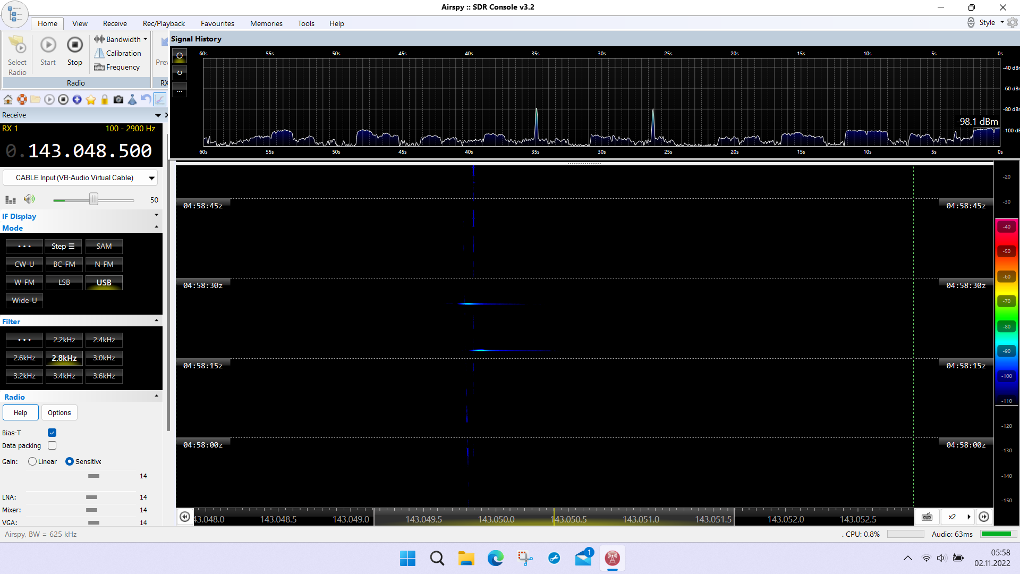Open the Step menu button
The height and width of the screenshot is (574, 1020).
click(x=63, y=246)
